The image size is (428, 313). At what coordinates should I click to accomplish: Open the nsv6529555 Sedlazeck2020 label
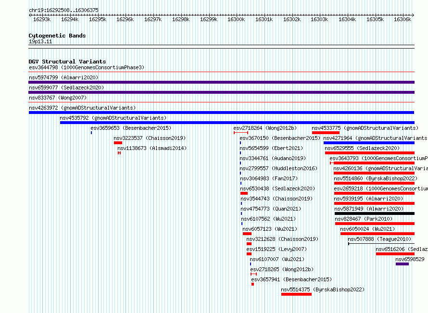click(362, 148)
